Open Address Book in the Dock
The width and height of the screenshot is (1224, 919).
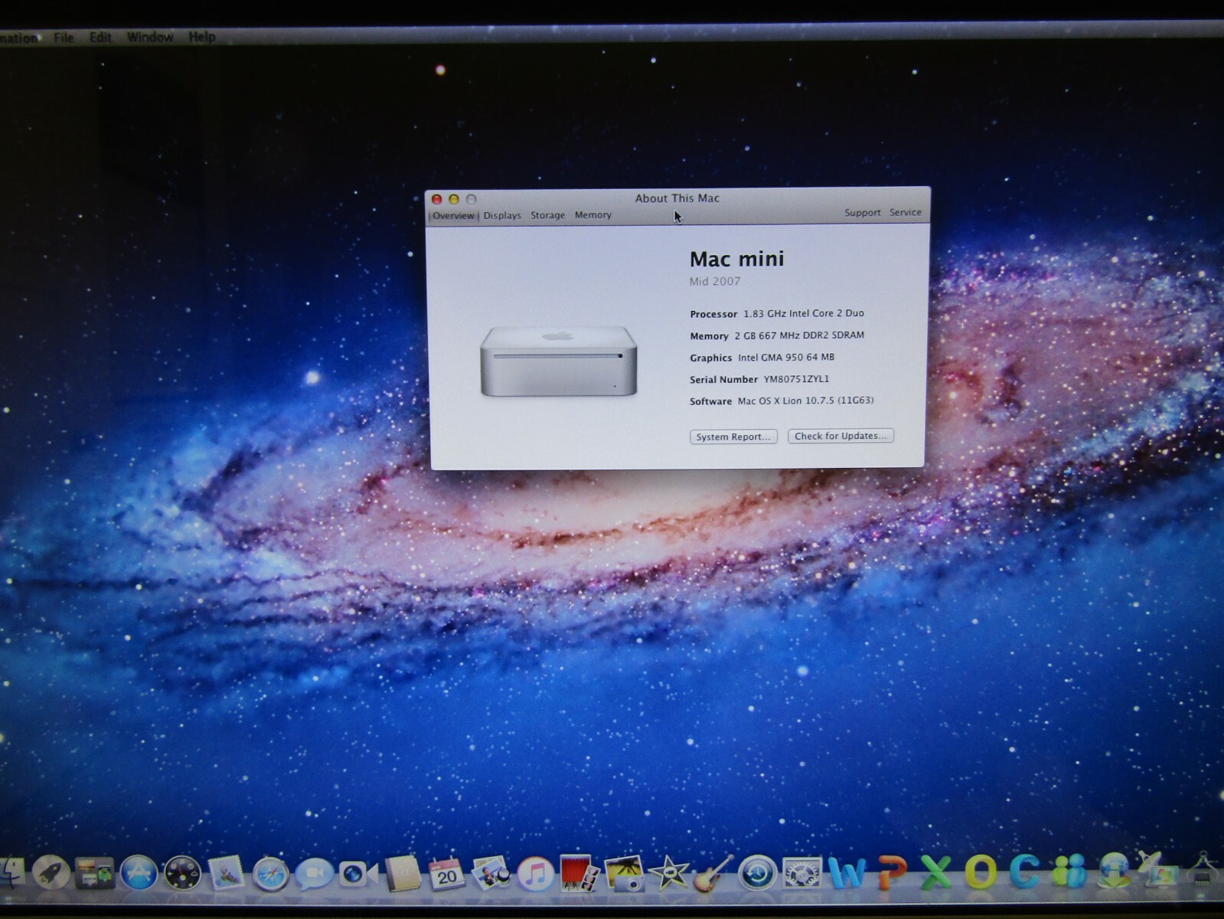[403, 874]
